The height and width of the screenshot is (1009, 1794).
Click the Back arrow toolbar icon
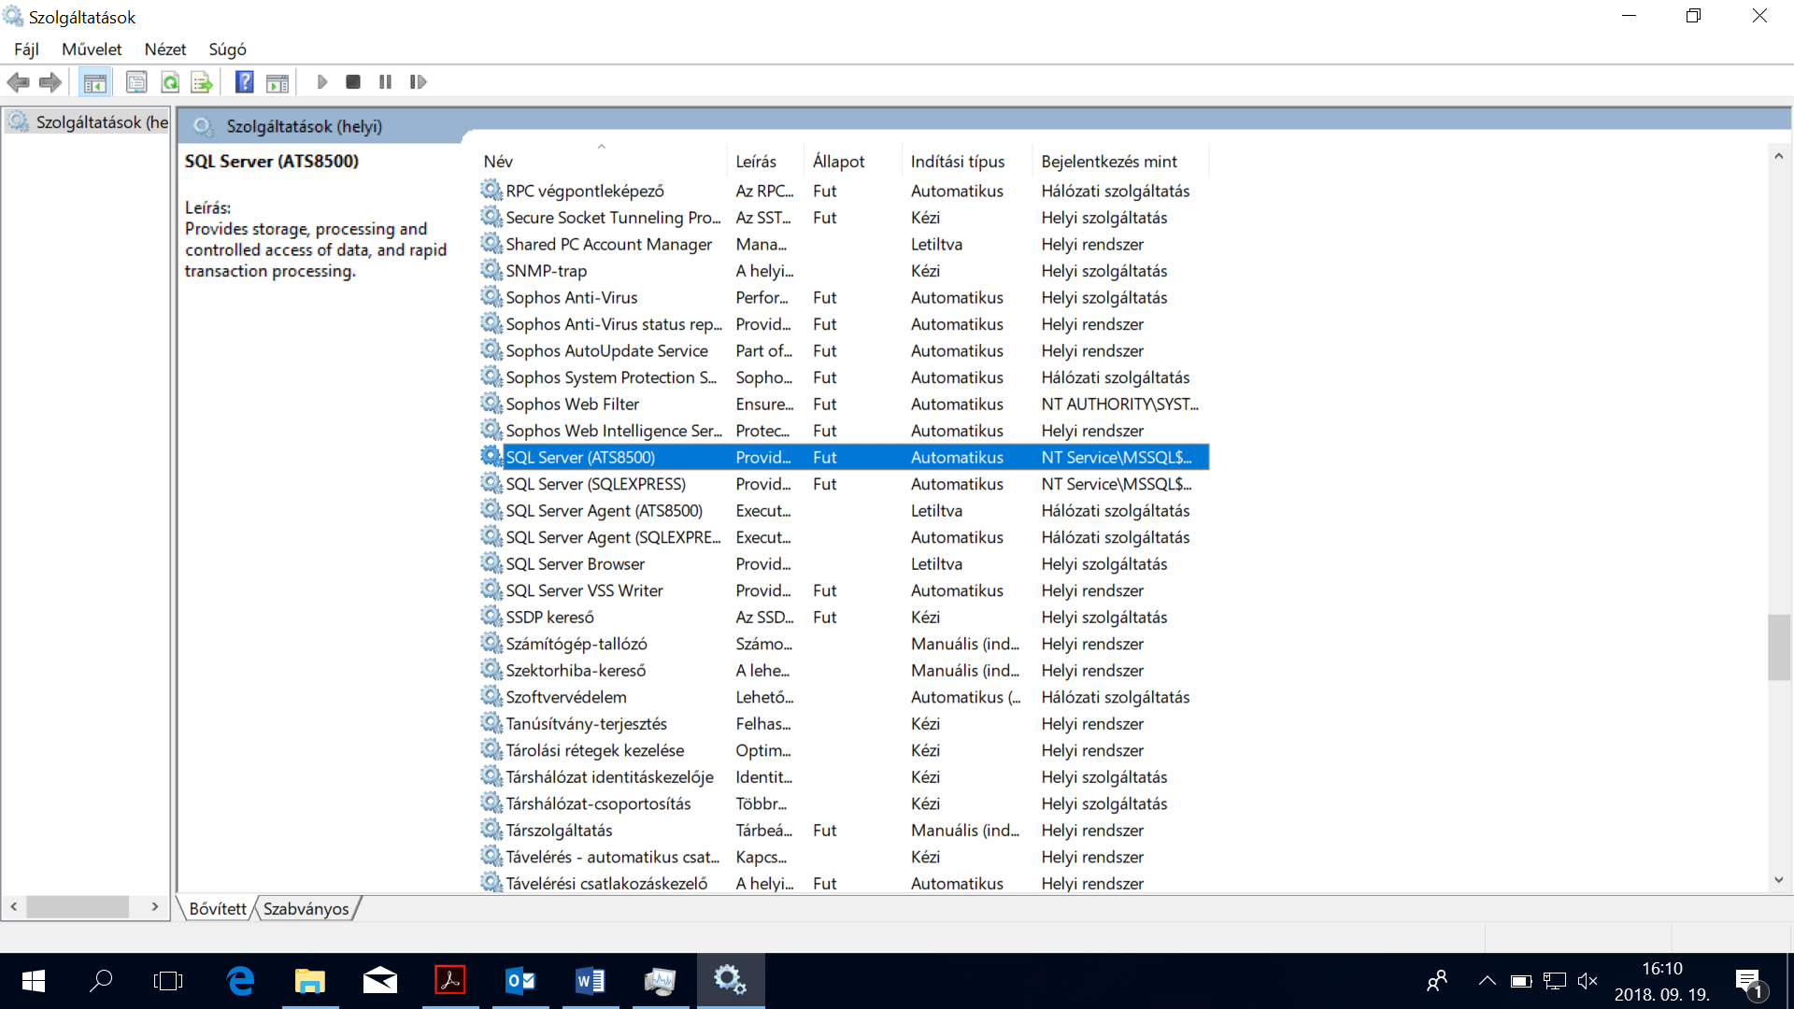[x=18, y=82]
